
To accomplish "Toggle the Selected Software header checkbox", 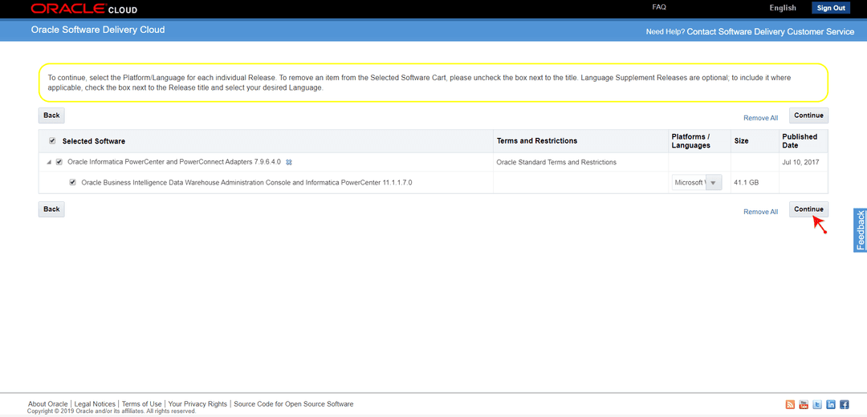I will [52, 141].
